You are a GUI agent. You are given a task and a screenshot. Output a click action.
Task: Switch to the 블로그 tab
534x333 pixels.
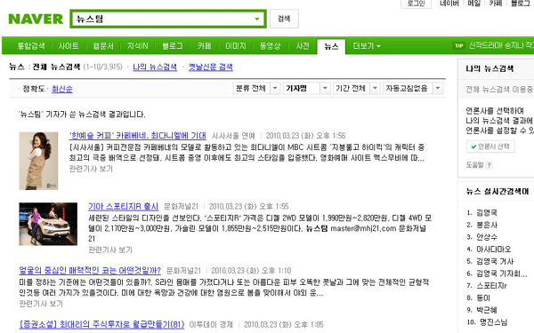pos(173,46)
